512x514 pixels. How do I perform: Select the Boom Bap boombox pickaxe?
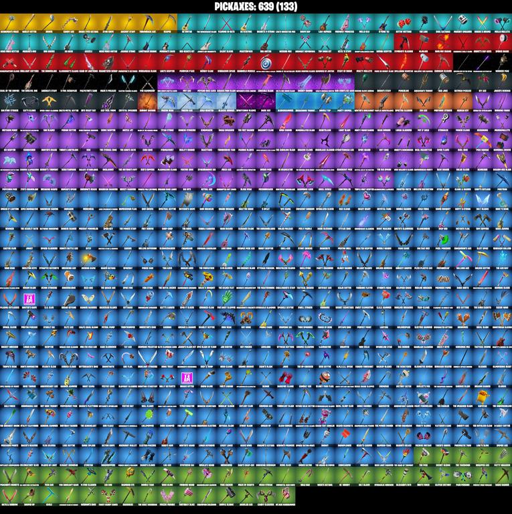pos(305,23)
